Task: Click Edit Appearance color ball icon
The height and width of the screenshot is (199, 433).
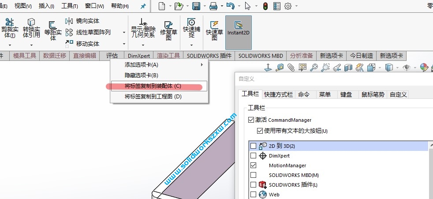Action: coord(424,68)
